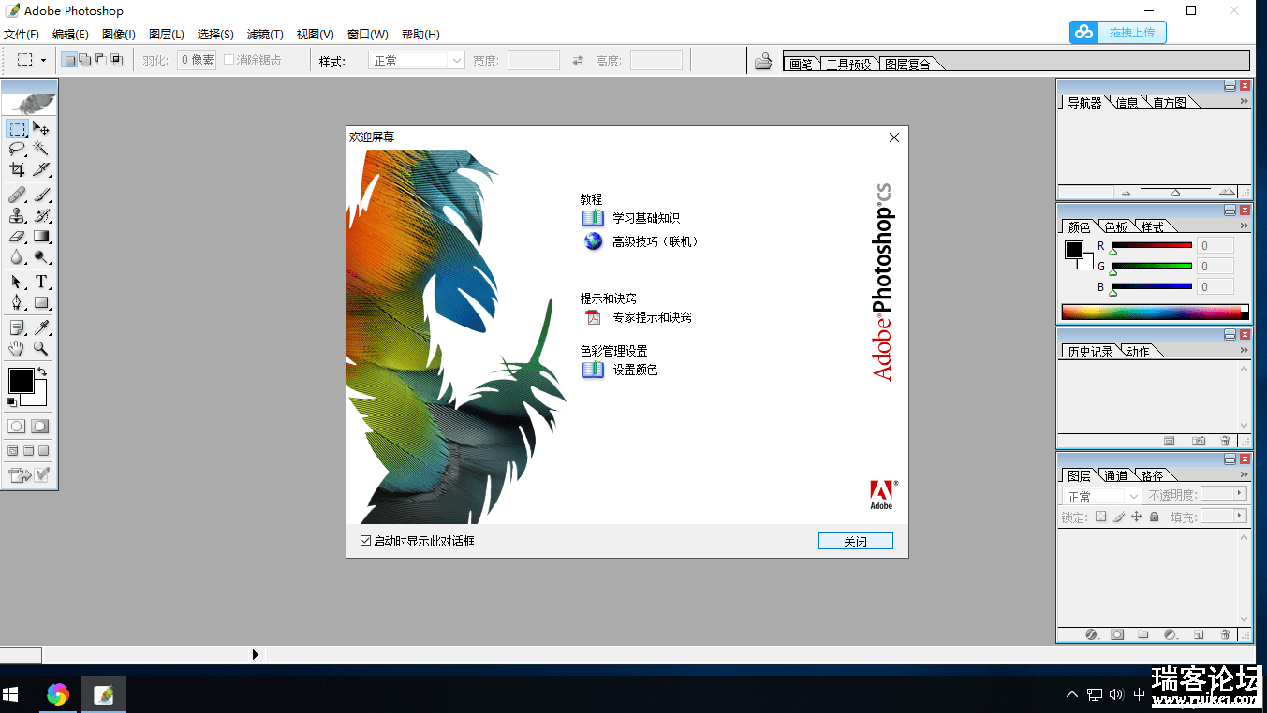This screenshot has height=713, width=1267.
Task: Open the 样式 dropdown set to 正常
Action: tap(417, 61)
